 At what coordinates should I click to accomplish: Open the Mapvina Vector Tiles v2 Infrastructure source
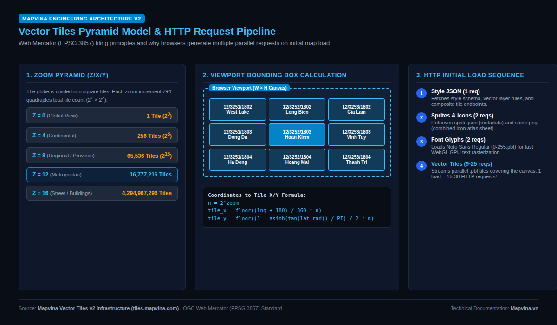point(108,308)
